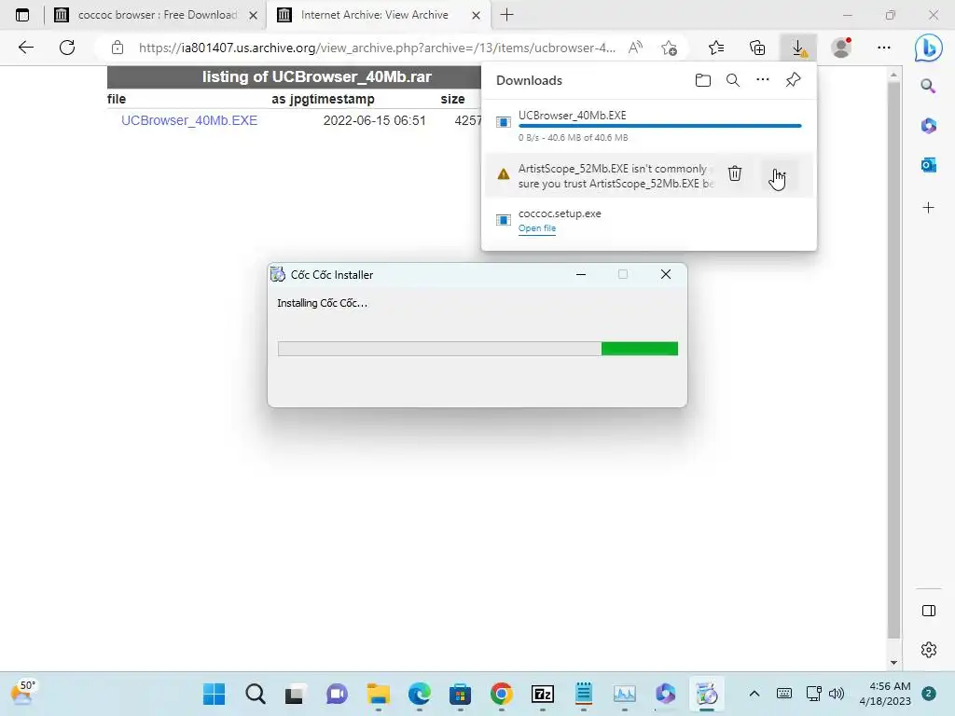Image resolution: width=955 pixels, height=716 pixels.
Task: Go back using browser back arrow
Action: coord(25,48)
